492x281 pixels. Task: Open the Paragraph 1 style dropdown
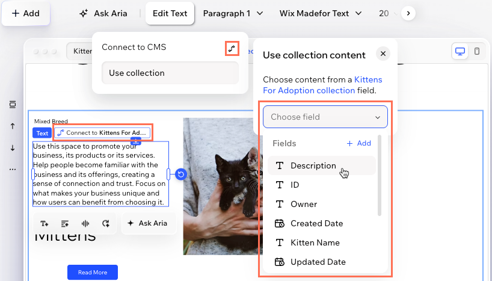[x=233, y=13]
